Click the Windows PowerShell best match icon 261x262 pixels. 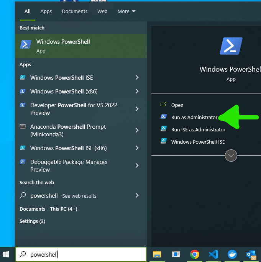click(x=26, y=44)
